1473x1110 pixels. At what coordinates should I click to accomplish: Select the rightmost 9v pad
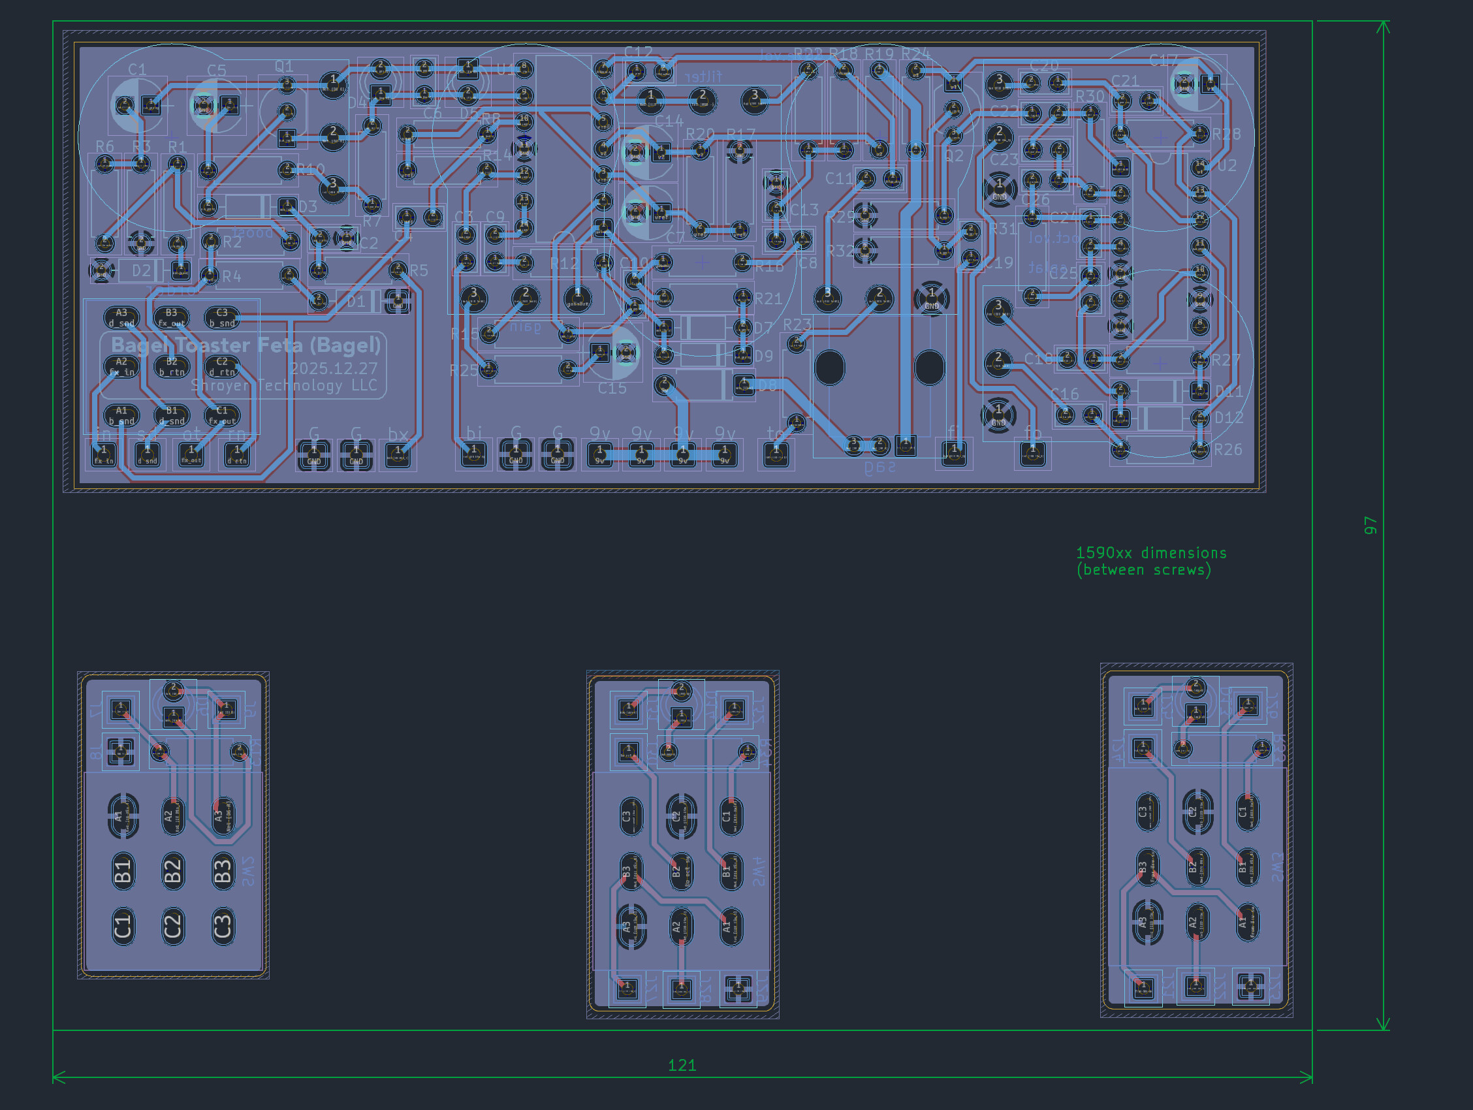coord(725,455)
